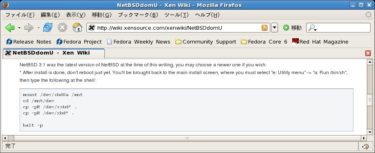Click the Forward arrow button
The image size is (375, 153).
pyautogui.click(x=29, y=28)
